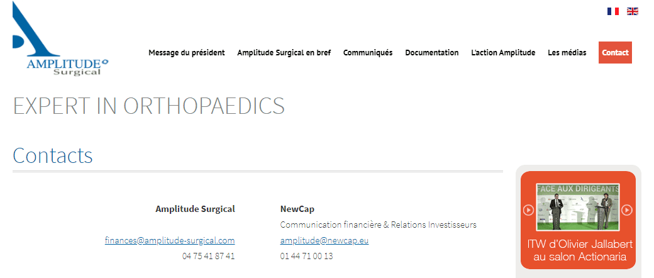Click ITW d'Olivier Jallabert caption text
654x278 pixels.
point(580,250)
